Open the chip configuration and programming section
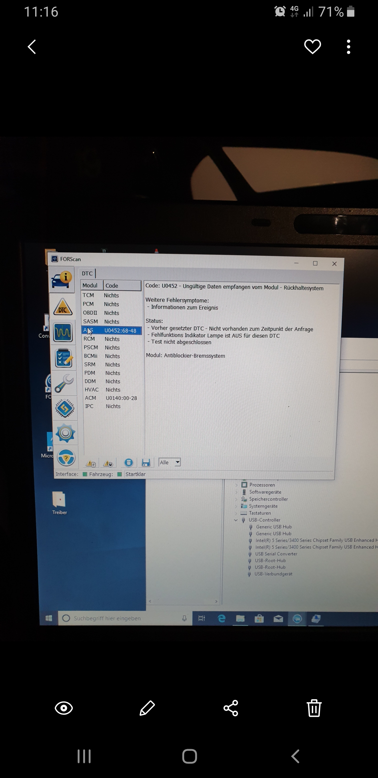Viewport: 378px width, 778px height. [65, 408]
